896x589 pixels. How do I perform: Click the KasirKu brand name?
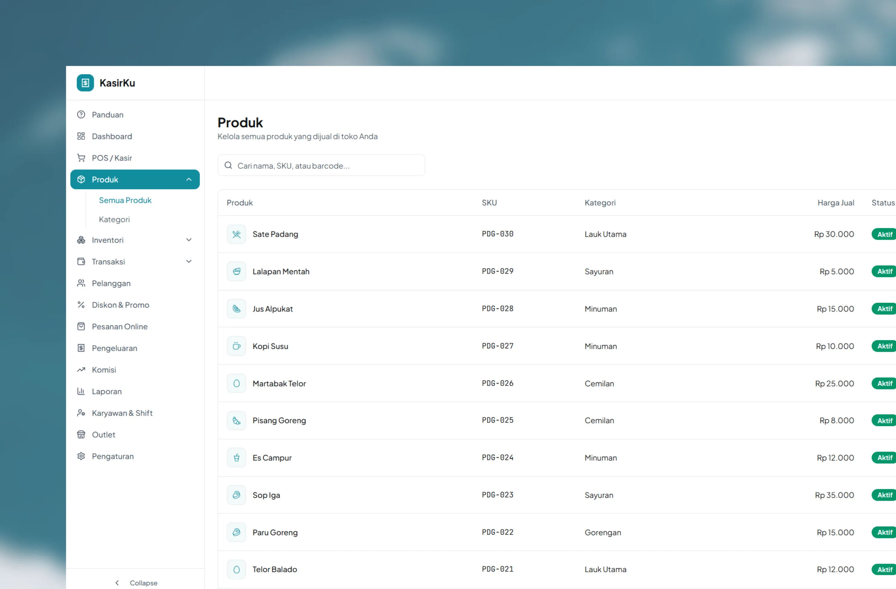click(117, 83)
